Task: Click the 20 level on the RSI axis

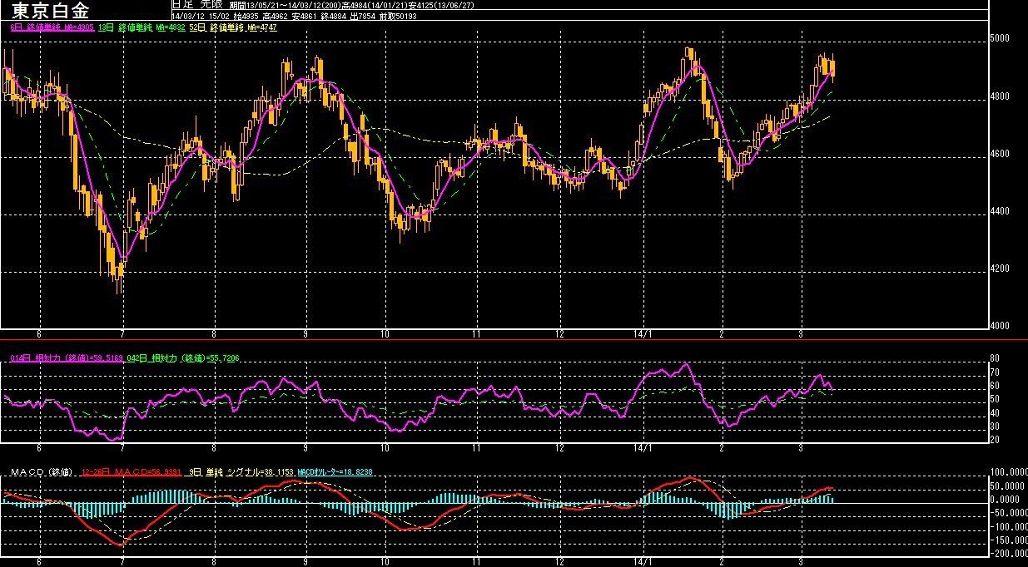Action: tap(994, 440)
